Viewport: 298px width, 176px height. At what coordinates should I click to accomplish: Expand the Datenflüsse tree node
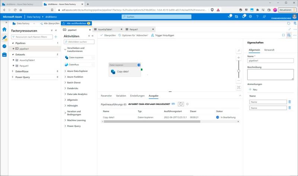pos(13,71)
